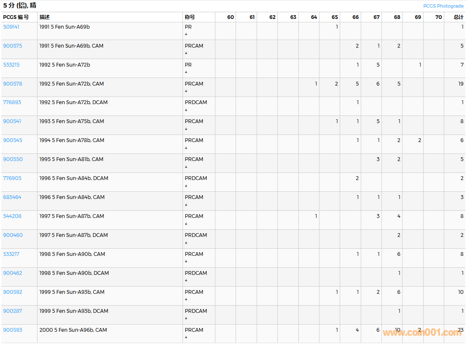Expand plus under PRCAM for 1995 Sun-A81b
The image size is (467, 344).
186,167
